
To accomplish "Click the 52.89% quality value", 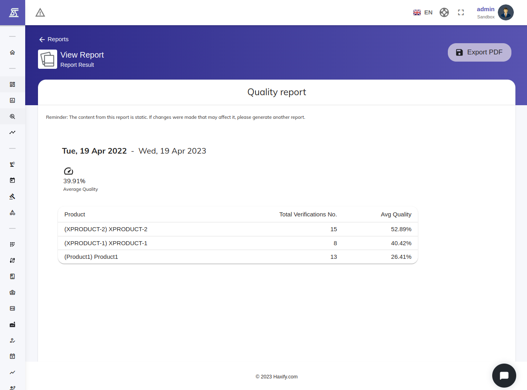I will coord(401,229).
